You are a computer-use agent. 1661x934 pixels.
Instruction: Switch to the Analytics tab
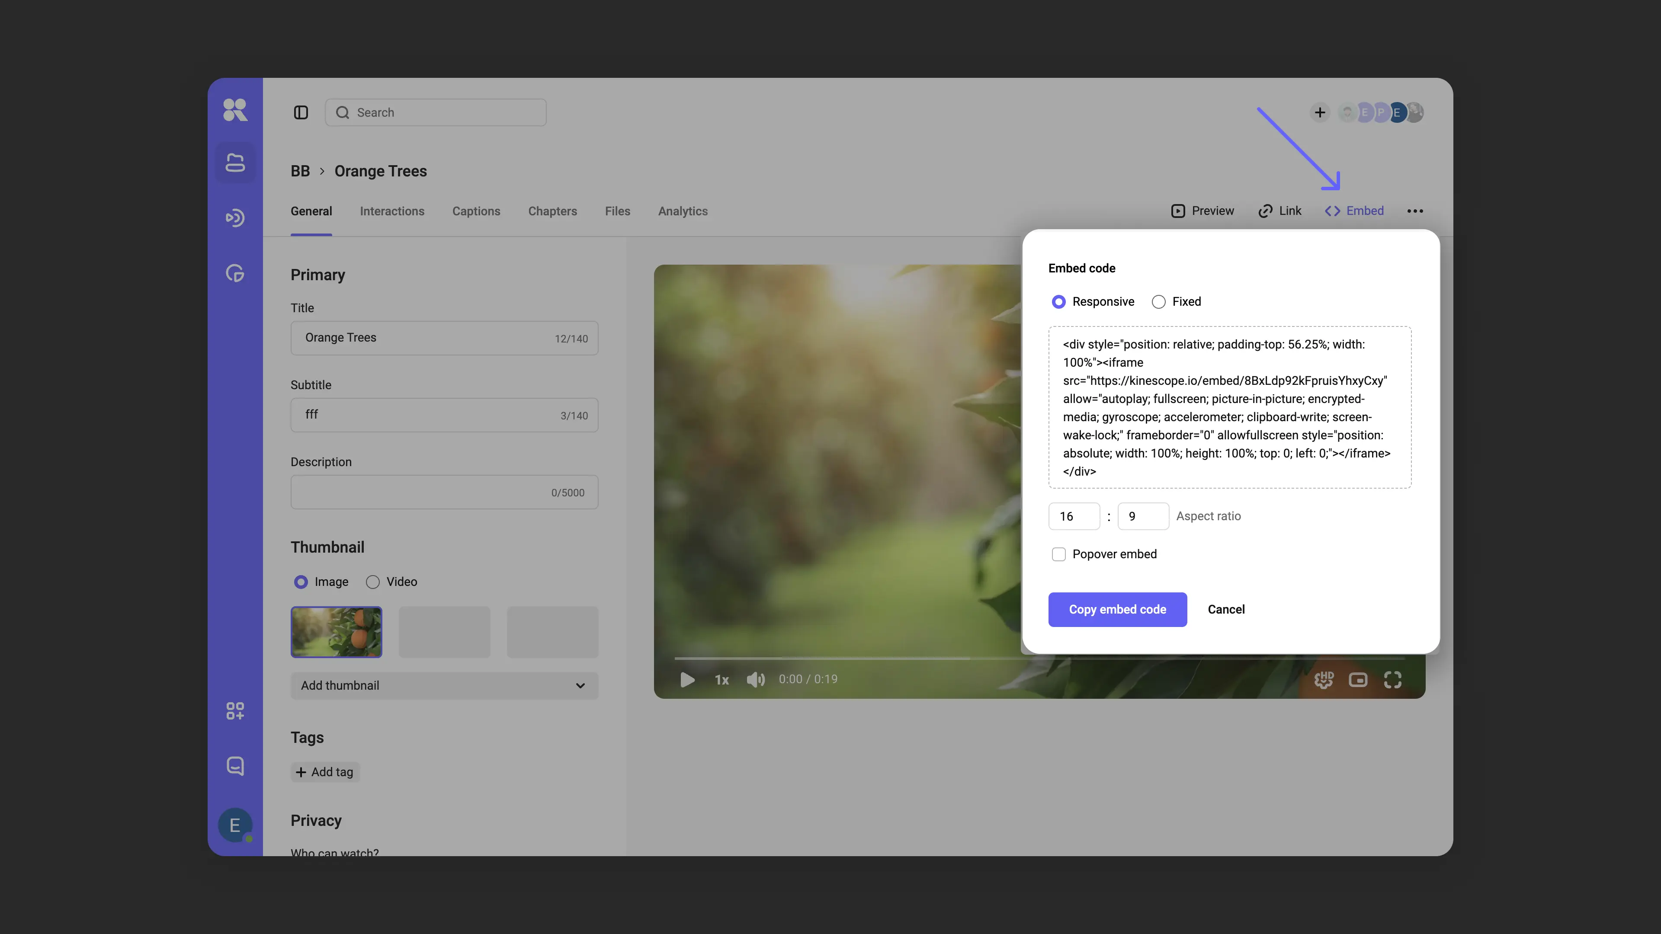tap(683, 211)
